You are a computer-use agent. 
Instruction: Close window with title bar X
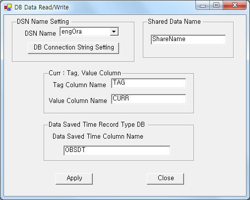click(235, 5)
